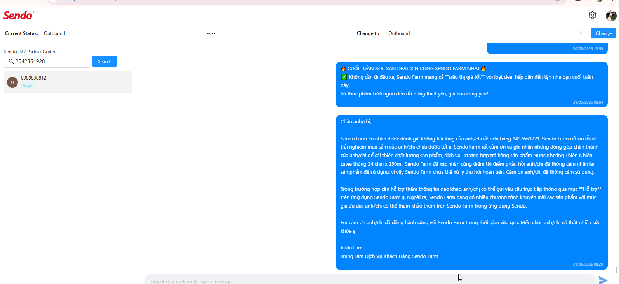Click the magnifier icon in search field
The height and width of the screenshot is (284, 619).
pyautogui.click(x=11, y=61)
